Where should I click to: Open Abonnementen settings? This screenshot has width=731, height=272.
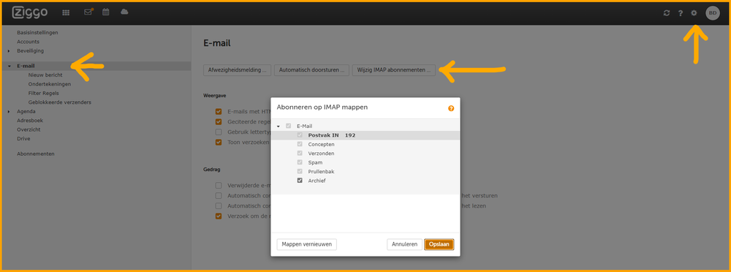[35, 154]
